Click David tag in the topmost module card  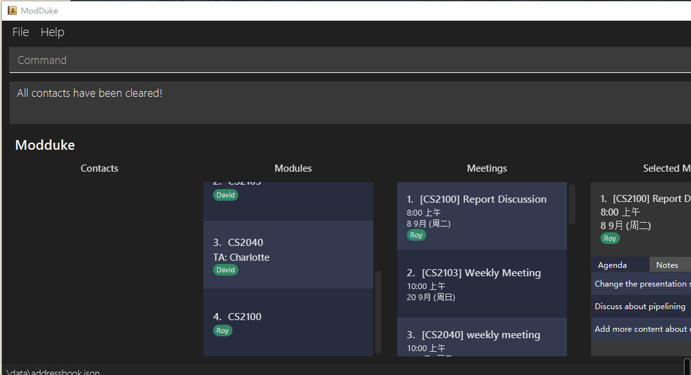coord(225,195)
